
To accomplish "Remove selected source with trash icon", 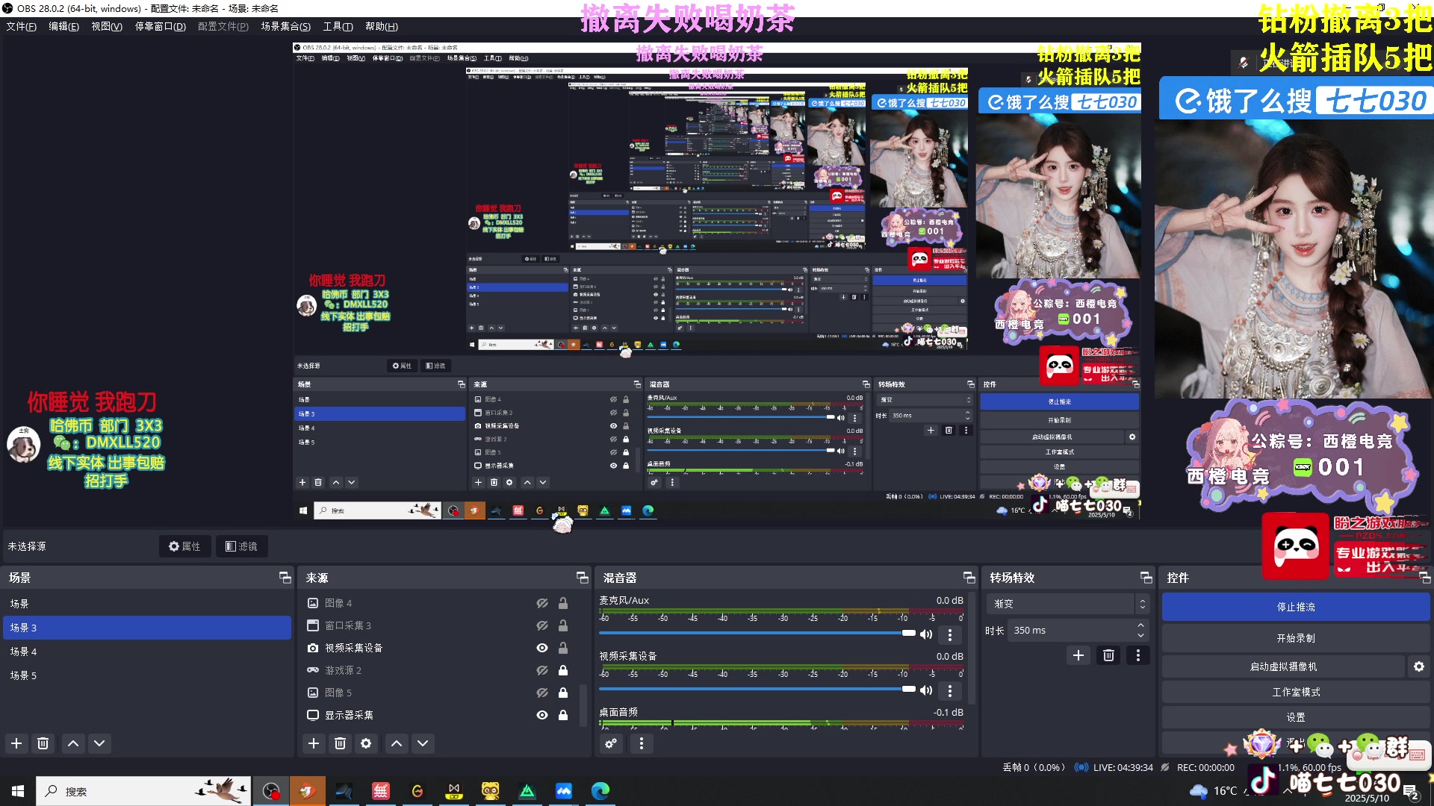I will coord(340,743).
